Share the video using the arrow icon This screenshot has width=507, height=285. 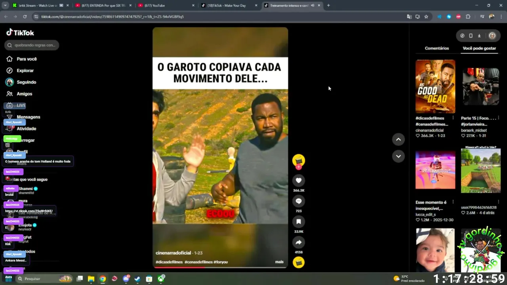(299, 242)
